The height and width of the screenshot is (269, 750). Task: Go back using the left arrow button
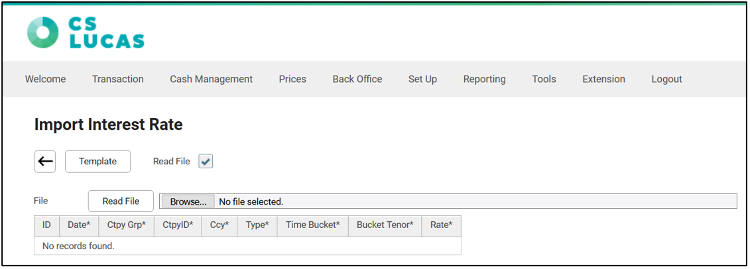point(45,161)
